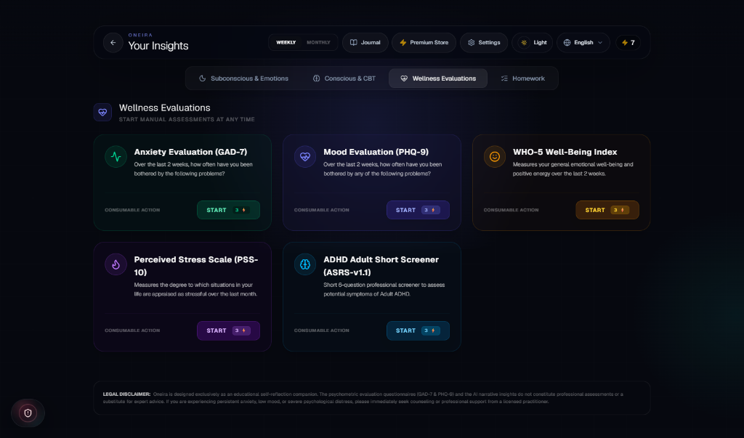
Task: Click the Mood Evaluation (PHQ-9) title
Action: click(376, 152)
